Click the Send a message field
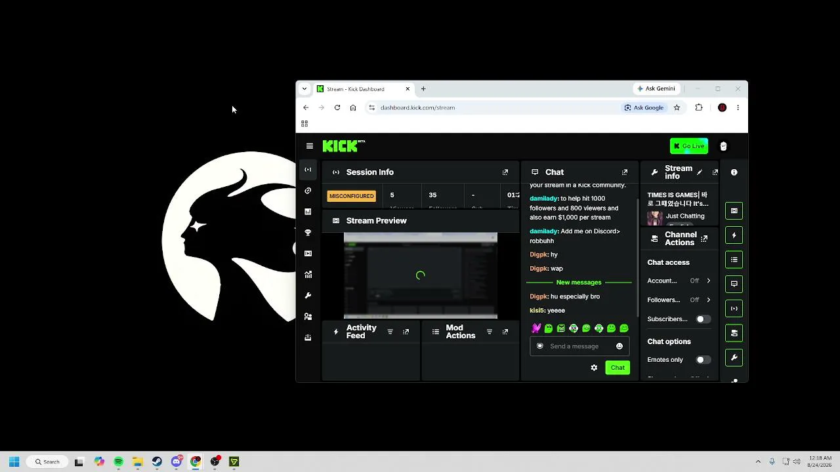Viewport: 840px width, 472px height. [579, 346]
